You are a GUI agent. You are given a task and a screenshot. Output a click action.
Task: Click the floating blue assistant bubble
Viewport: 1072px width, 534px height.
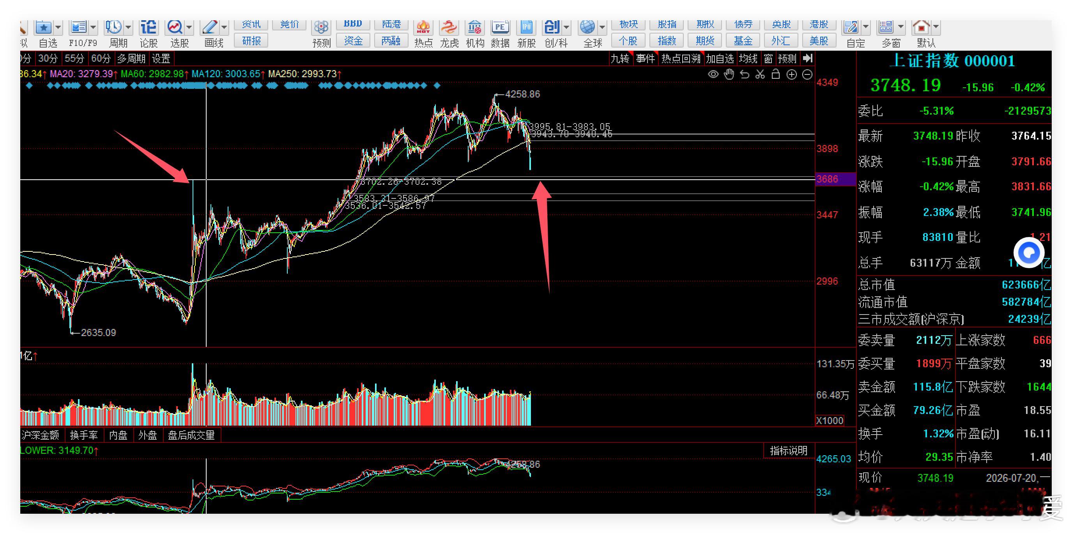click(1029, 252)
